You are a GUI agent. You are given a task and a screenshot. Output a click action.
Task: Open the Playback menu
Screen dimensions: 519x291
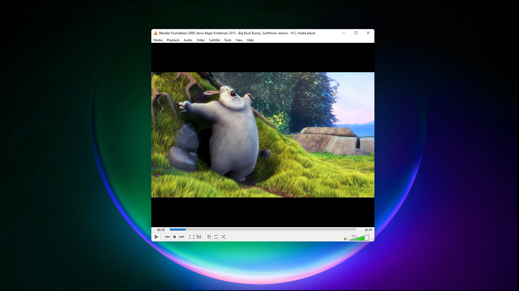(173, 40)
